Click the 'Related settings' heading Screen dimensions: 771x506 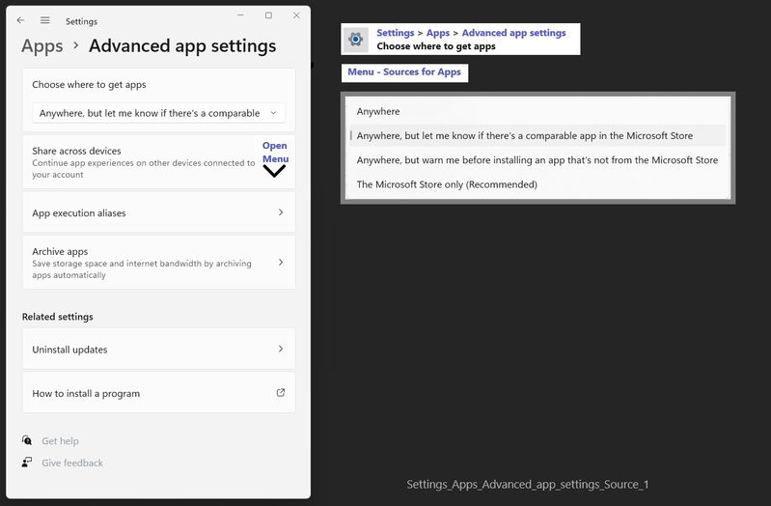click(x=58, y=317)
